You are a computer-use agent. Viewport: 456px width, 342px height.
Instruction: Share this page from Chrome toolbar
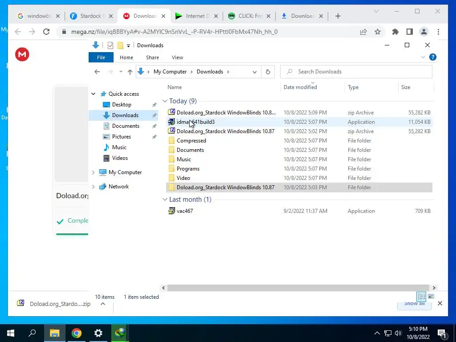[x=363, y=32]
